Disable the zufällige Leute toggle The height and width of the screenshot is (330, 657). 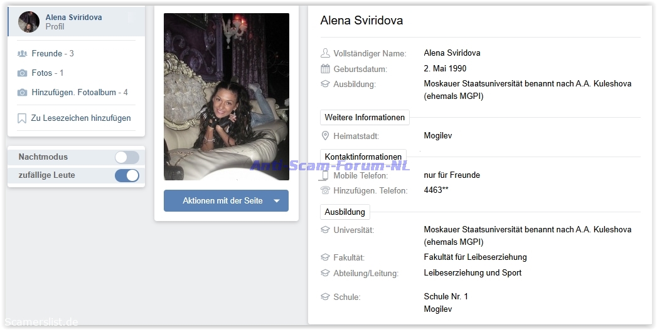(x=127, y=175)
